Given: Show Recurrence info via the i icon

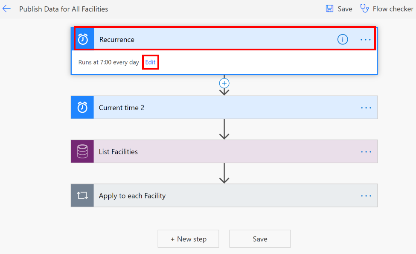Looking at the screenshot, I should [343, 40].
